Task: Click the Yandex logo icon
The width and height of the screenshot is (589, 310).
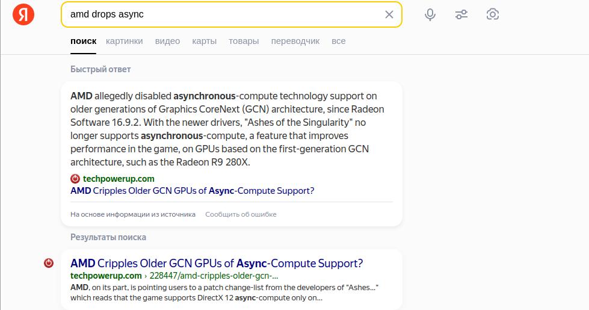Action: [23, 14]
